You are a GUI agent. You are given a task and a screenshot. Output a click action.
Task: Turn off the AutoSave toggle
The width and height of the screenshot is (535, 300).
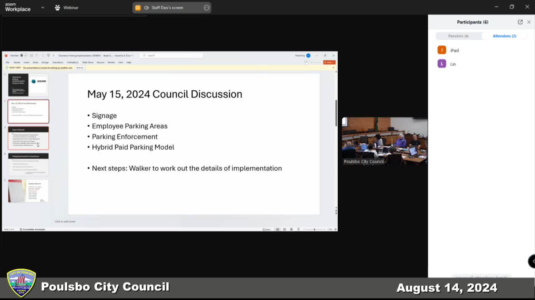click(24, 55)
